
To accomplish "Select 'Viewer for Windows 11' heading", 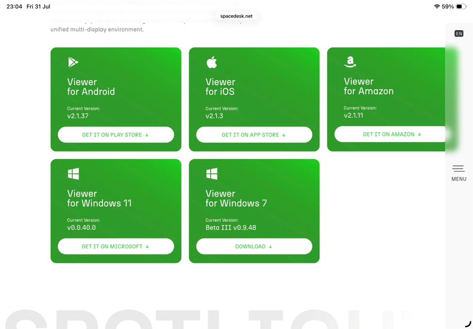I will click(x=99, y=198).
